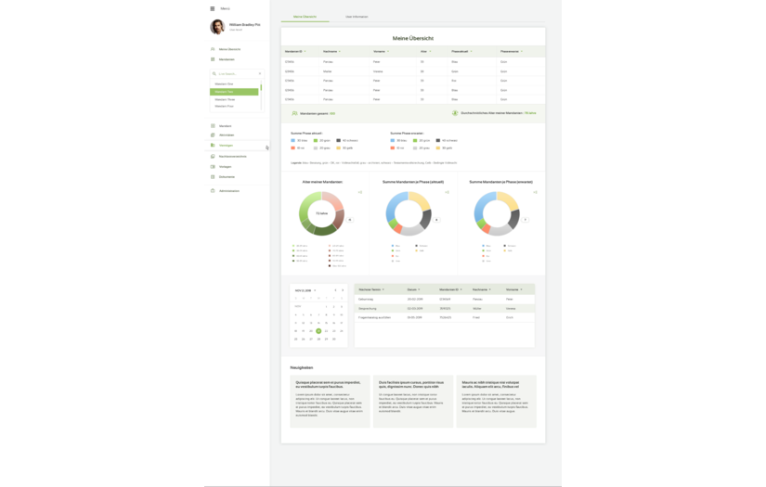This screenshot has height=487, width=766.
Task: Sort by the Phase erwartet column arrow
Action: click(x=521, y=51)
